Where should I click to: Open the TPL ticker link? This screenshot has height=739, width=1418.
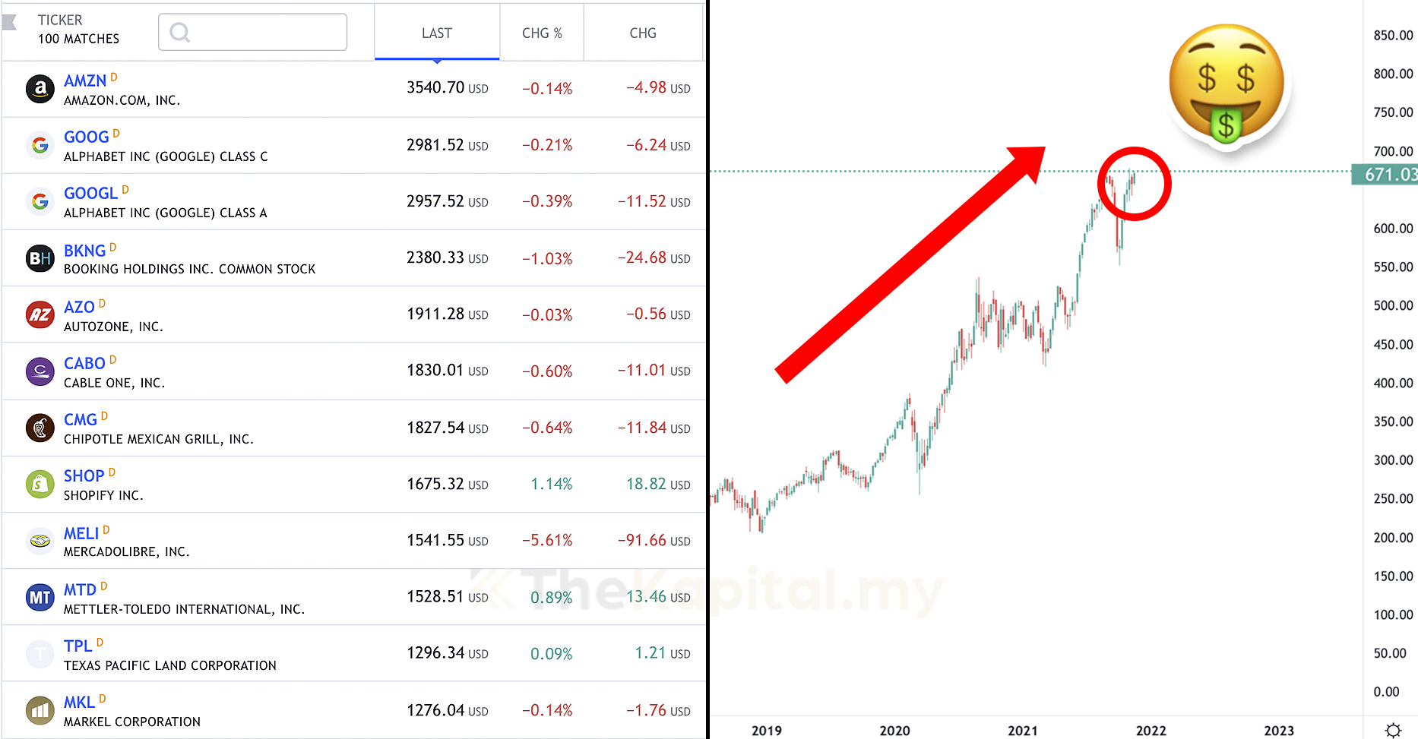click(x=78, y=646)
